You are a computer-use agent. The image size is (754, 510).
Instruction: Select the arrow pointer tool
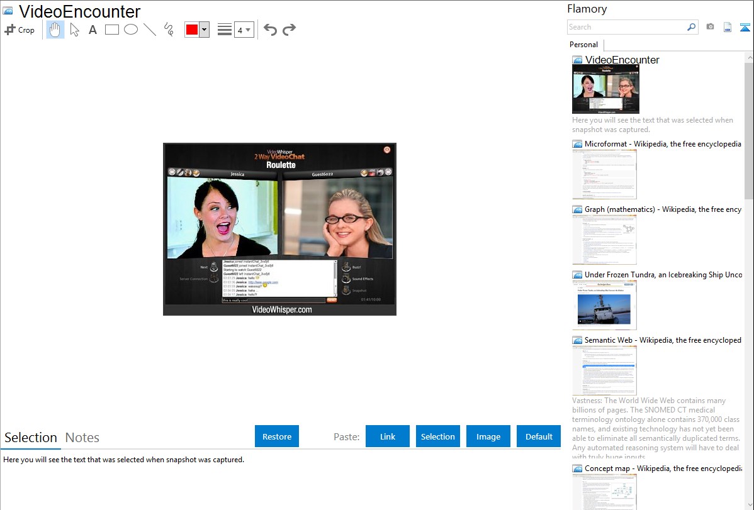point(74,30)
